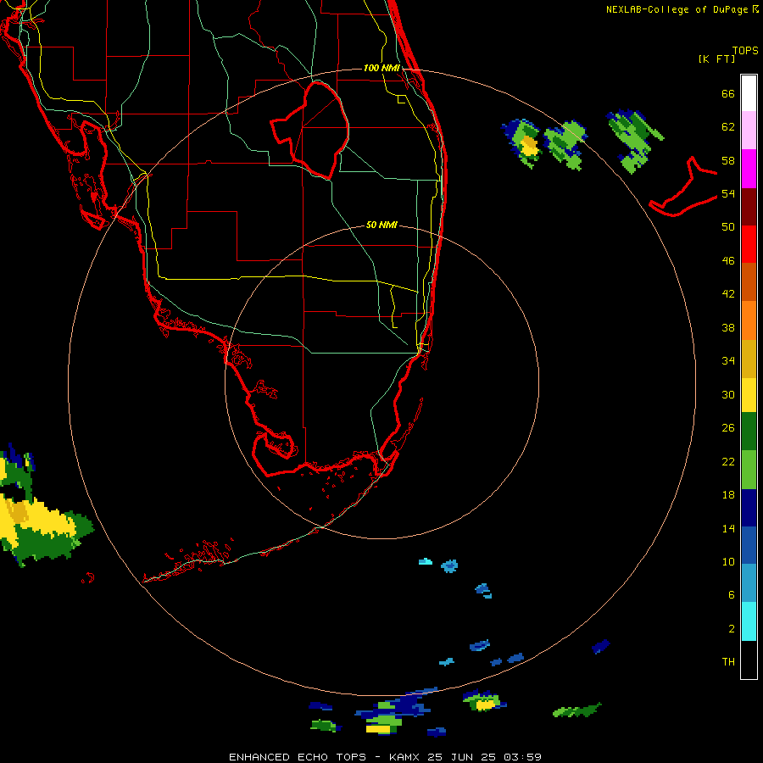763x763 pixels.
Task: Click the dark green 30 kft swatch
Action: pyautogui.click(x=749, y=432)
